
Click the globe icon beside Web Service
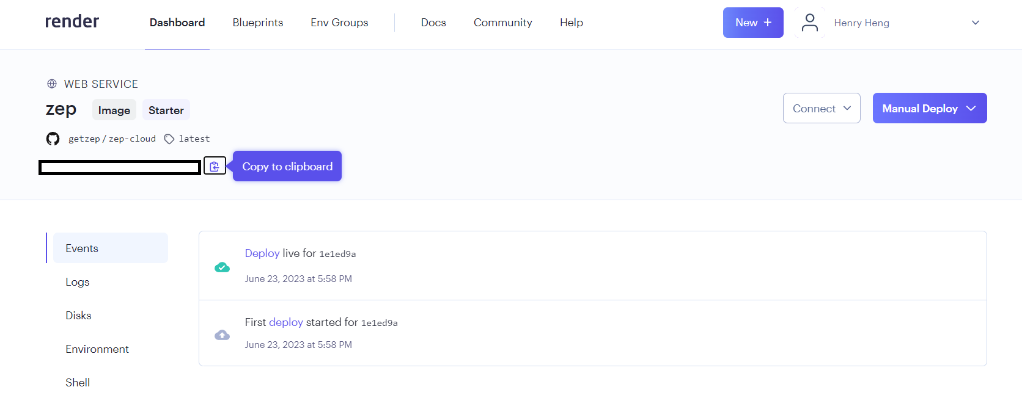(x=52, y=84)
